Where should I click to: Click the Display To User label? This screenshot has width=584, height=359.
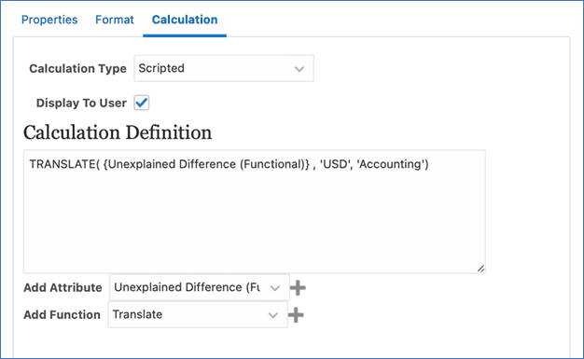[81, 103]
